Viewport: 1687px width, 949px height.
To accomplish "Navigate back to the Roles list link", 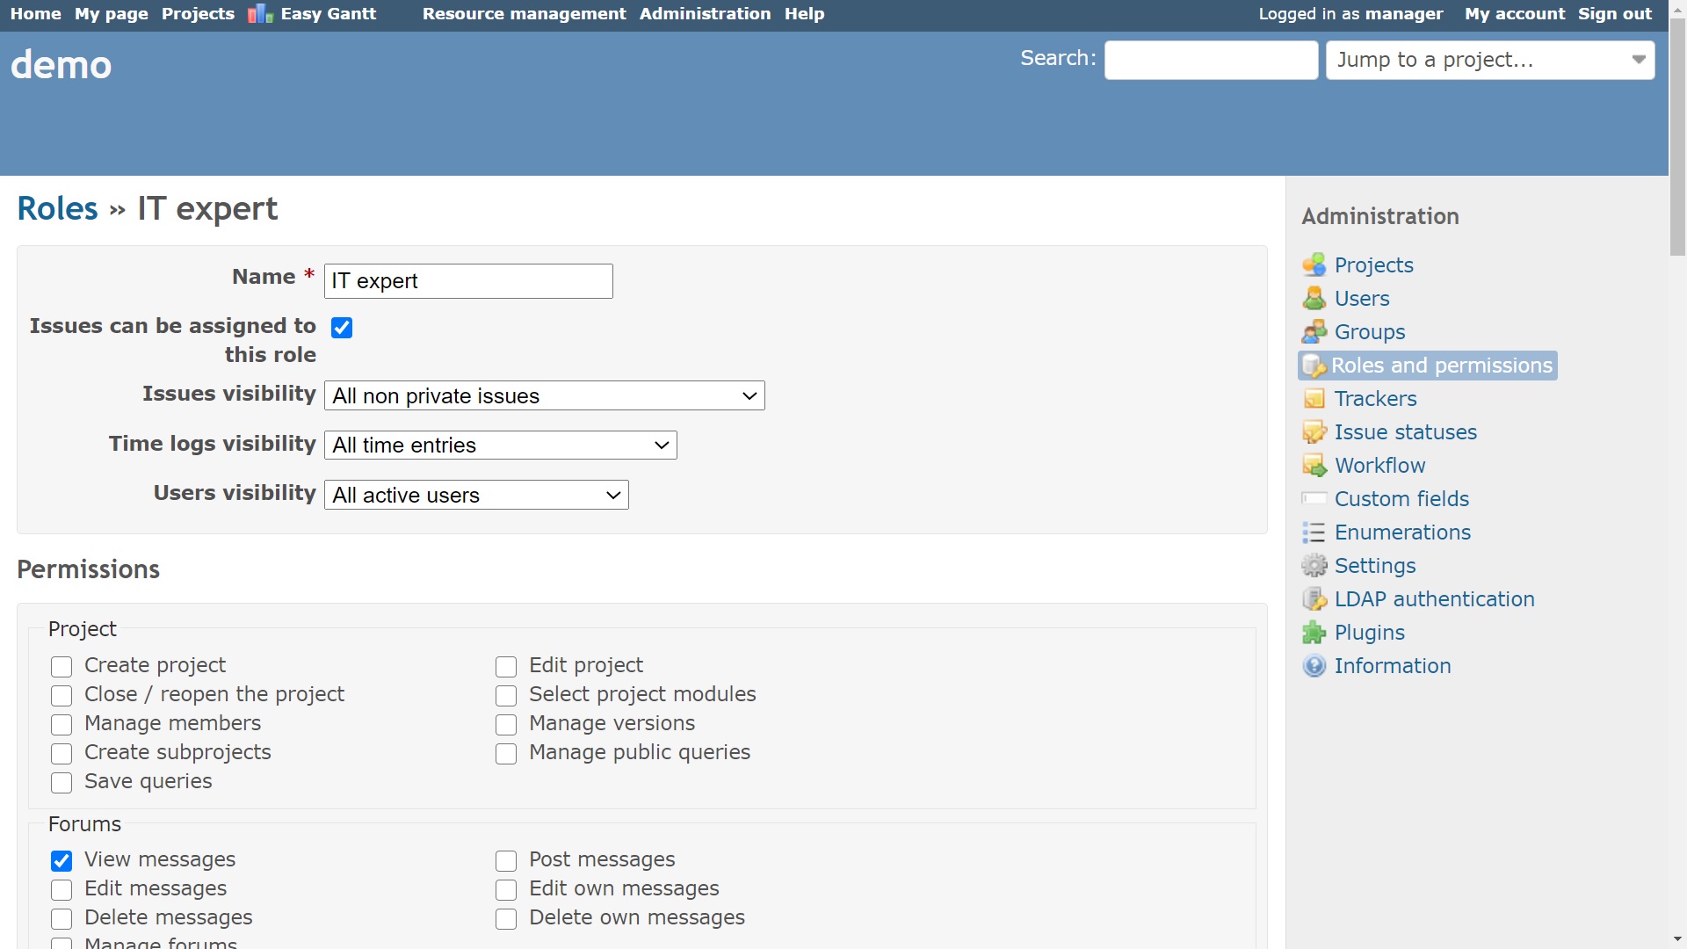I will [56, 208].
